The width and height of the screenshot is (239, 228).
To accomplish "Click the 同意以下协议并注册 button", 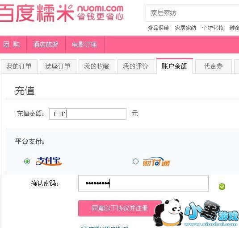I will click(120, 208).
